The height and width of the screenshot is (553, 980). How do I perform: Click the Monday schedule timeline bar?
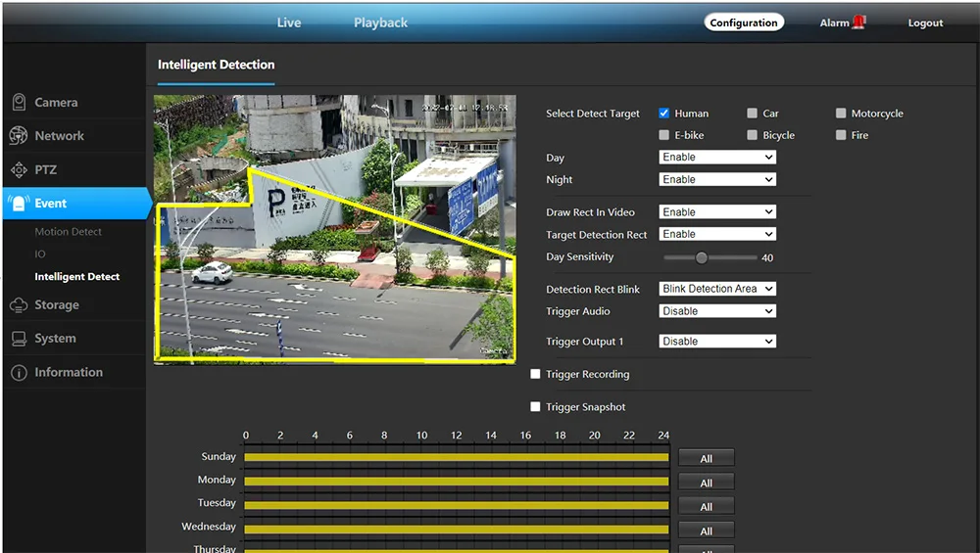457,482
